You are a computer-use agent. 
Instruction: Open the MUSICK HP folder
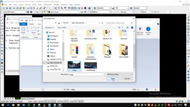click(x=107, y=35)
